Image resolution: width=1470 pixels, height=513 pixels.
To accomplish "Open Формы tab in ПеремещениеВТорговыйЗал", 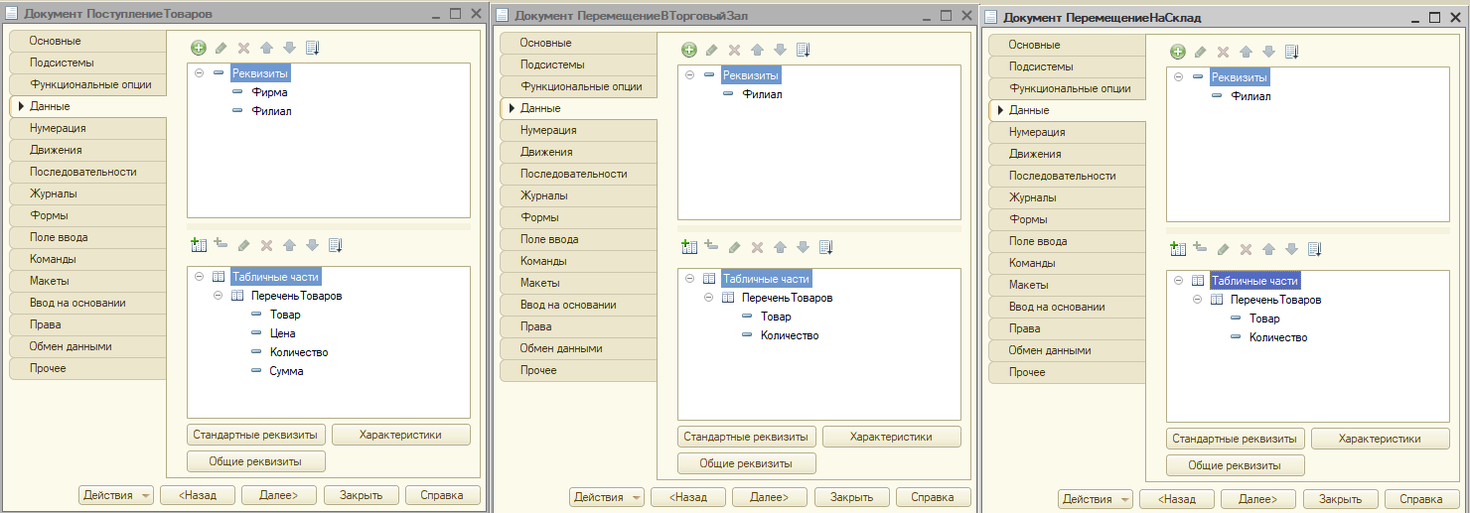I will 578,217.
